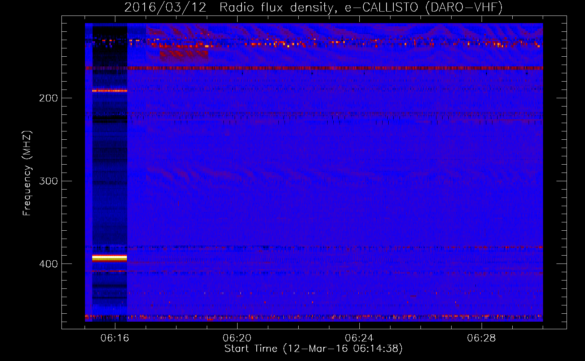Click the red rectangular burst patch near 06:18
Screen dimensions: 585x361
(x=184, y=56)
